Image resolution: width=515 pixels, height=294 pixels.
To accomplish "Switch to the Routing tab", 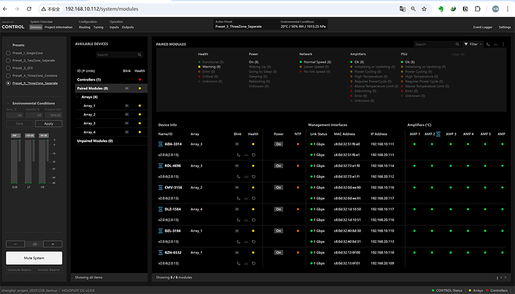I will 84,27.
